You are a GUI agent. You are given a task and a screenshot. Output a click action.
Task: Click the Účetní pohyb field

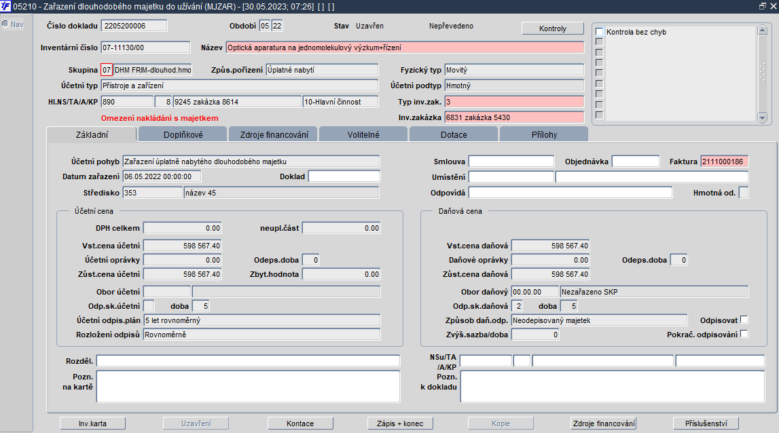pos(251,162)
